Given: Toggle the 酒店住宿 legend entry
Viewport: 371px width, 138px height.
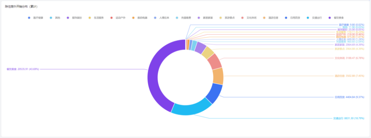Looking at the screenshot, I should point(270,18).
